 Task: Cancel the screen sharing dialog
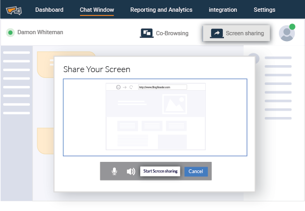pyautogui.click(x=196, y=171)
